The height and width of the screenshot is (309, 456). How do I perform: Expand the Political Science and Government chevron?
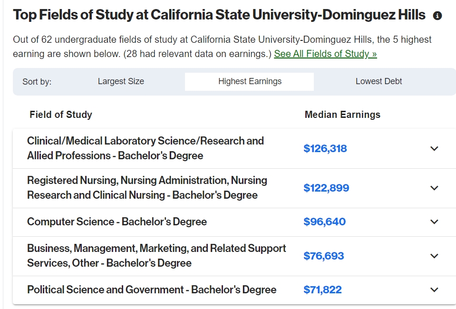pyautogui.click(x=434, y=290)
